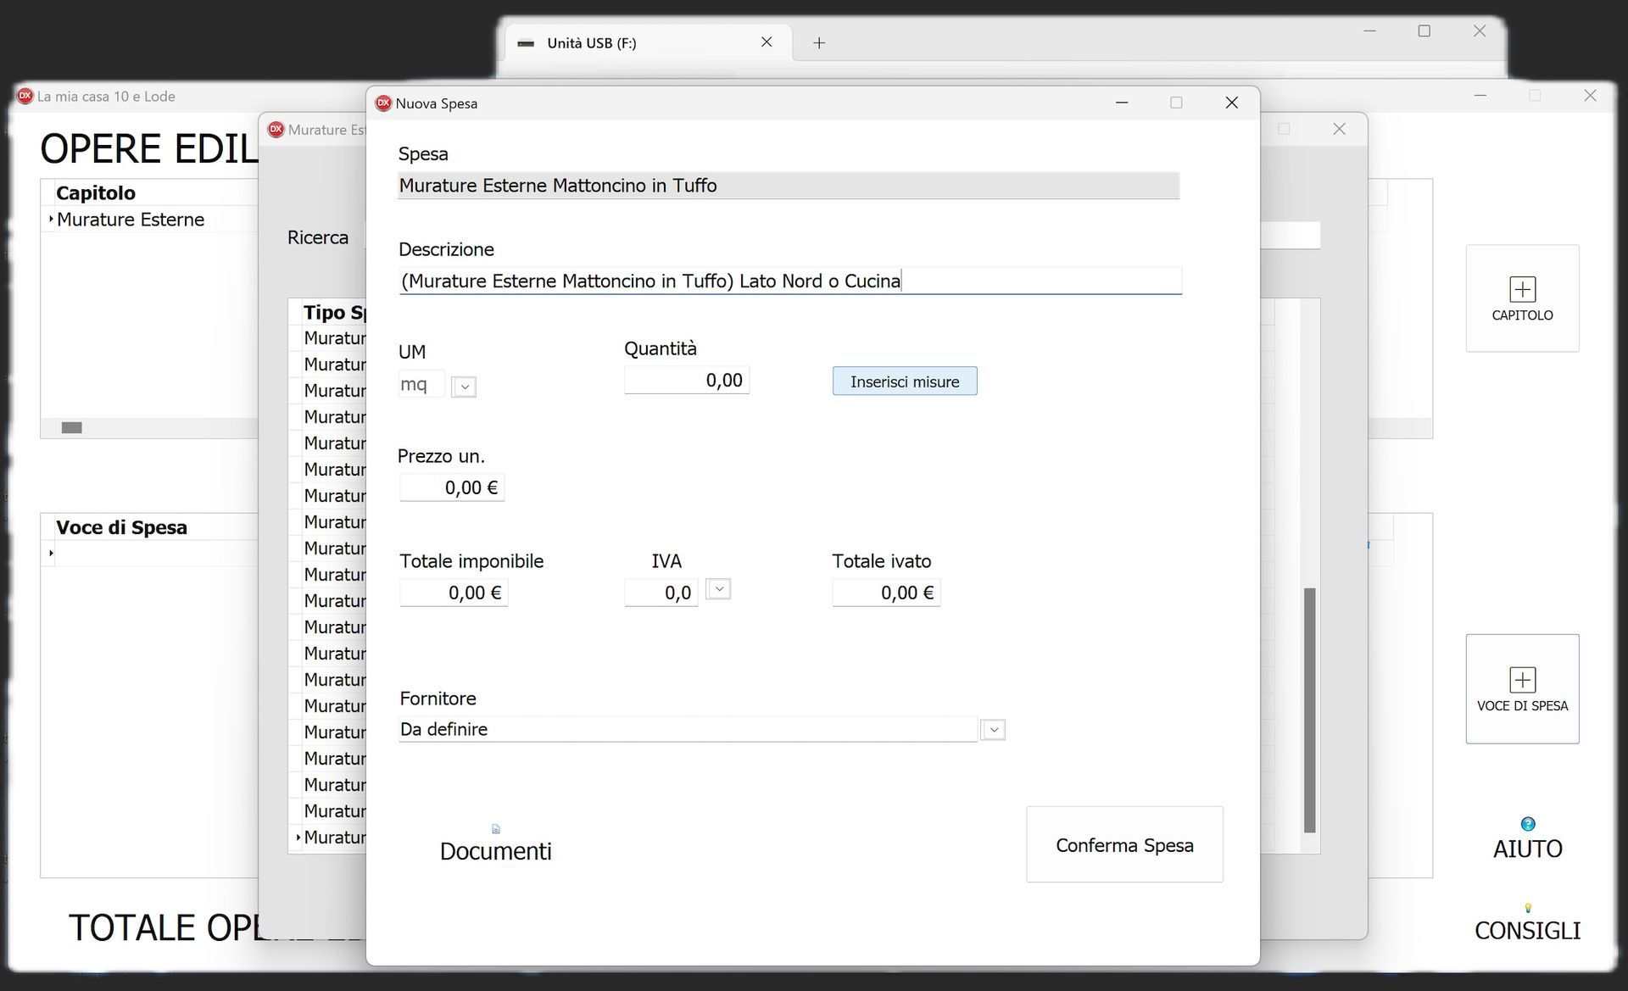1628x991 pixels.
Task: Click the Quantità input field
Action: pos(687,381)
